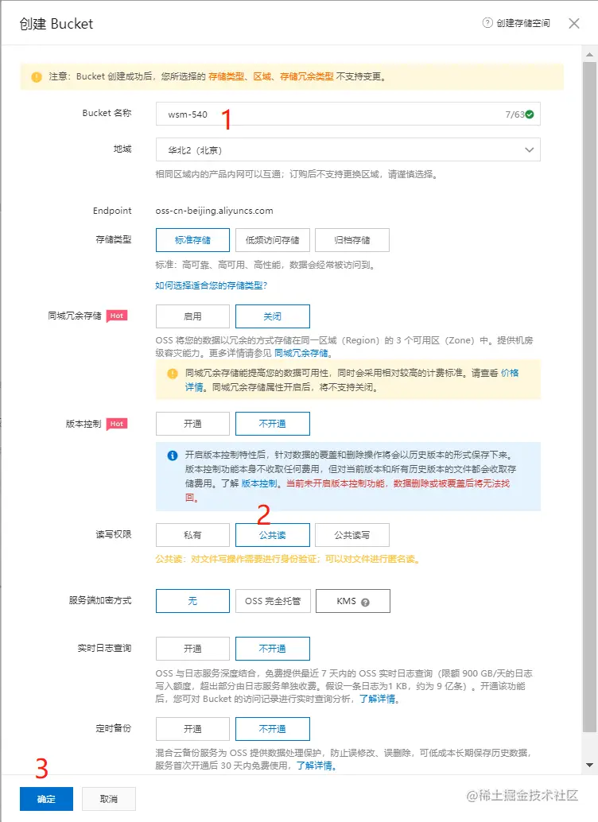Open the 地域 region dropdown

pos(348,150)
